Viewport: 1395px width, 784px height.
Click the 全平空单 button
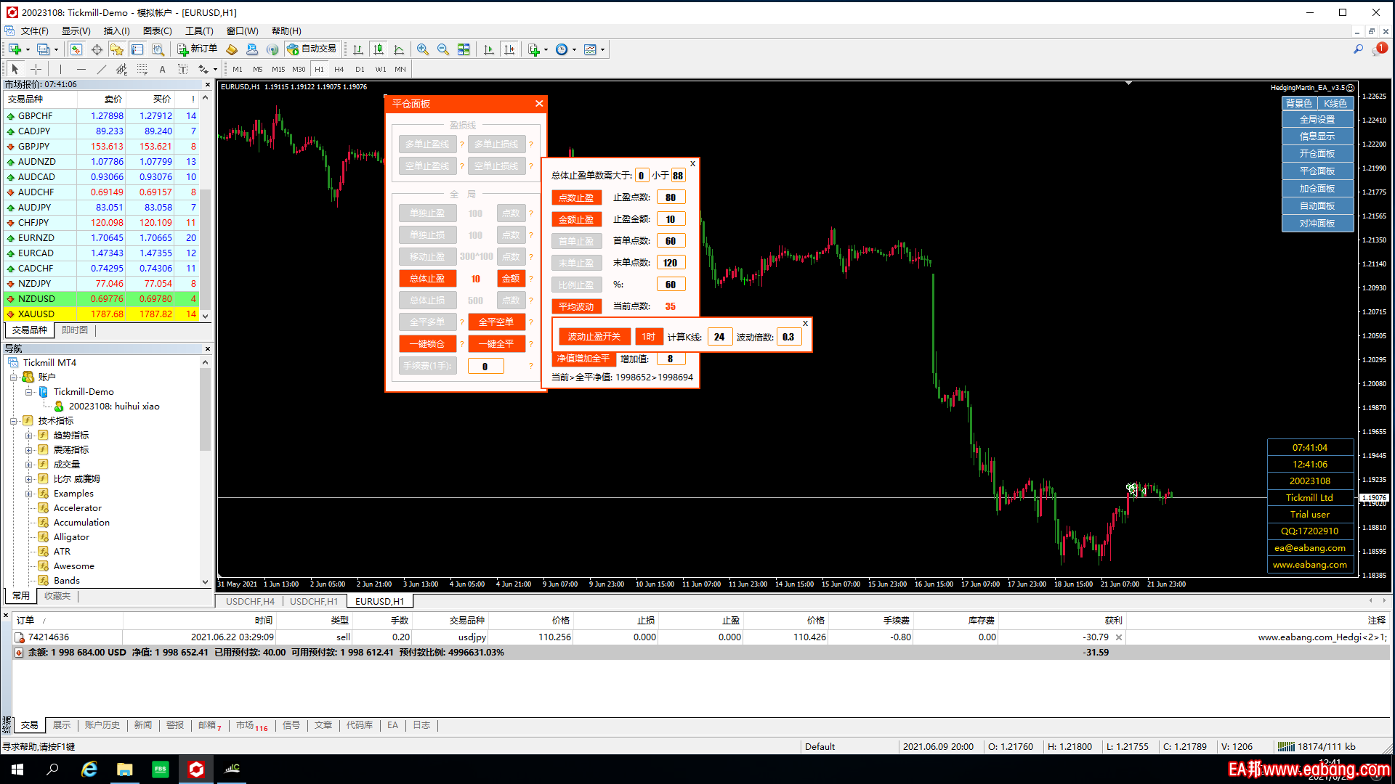496,322
